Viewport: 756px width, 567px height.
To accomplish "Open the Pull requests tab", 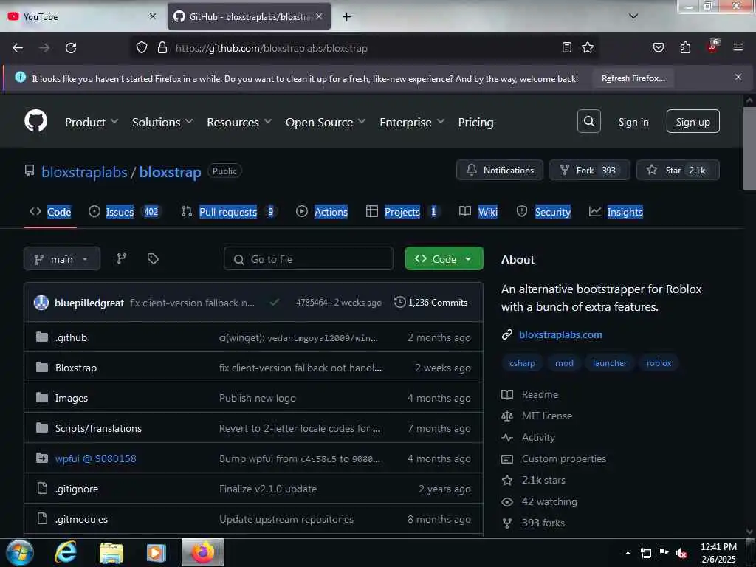I will click(x=228, y=212).
